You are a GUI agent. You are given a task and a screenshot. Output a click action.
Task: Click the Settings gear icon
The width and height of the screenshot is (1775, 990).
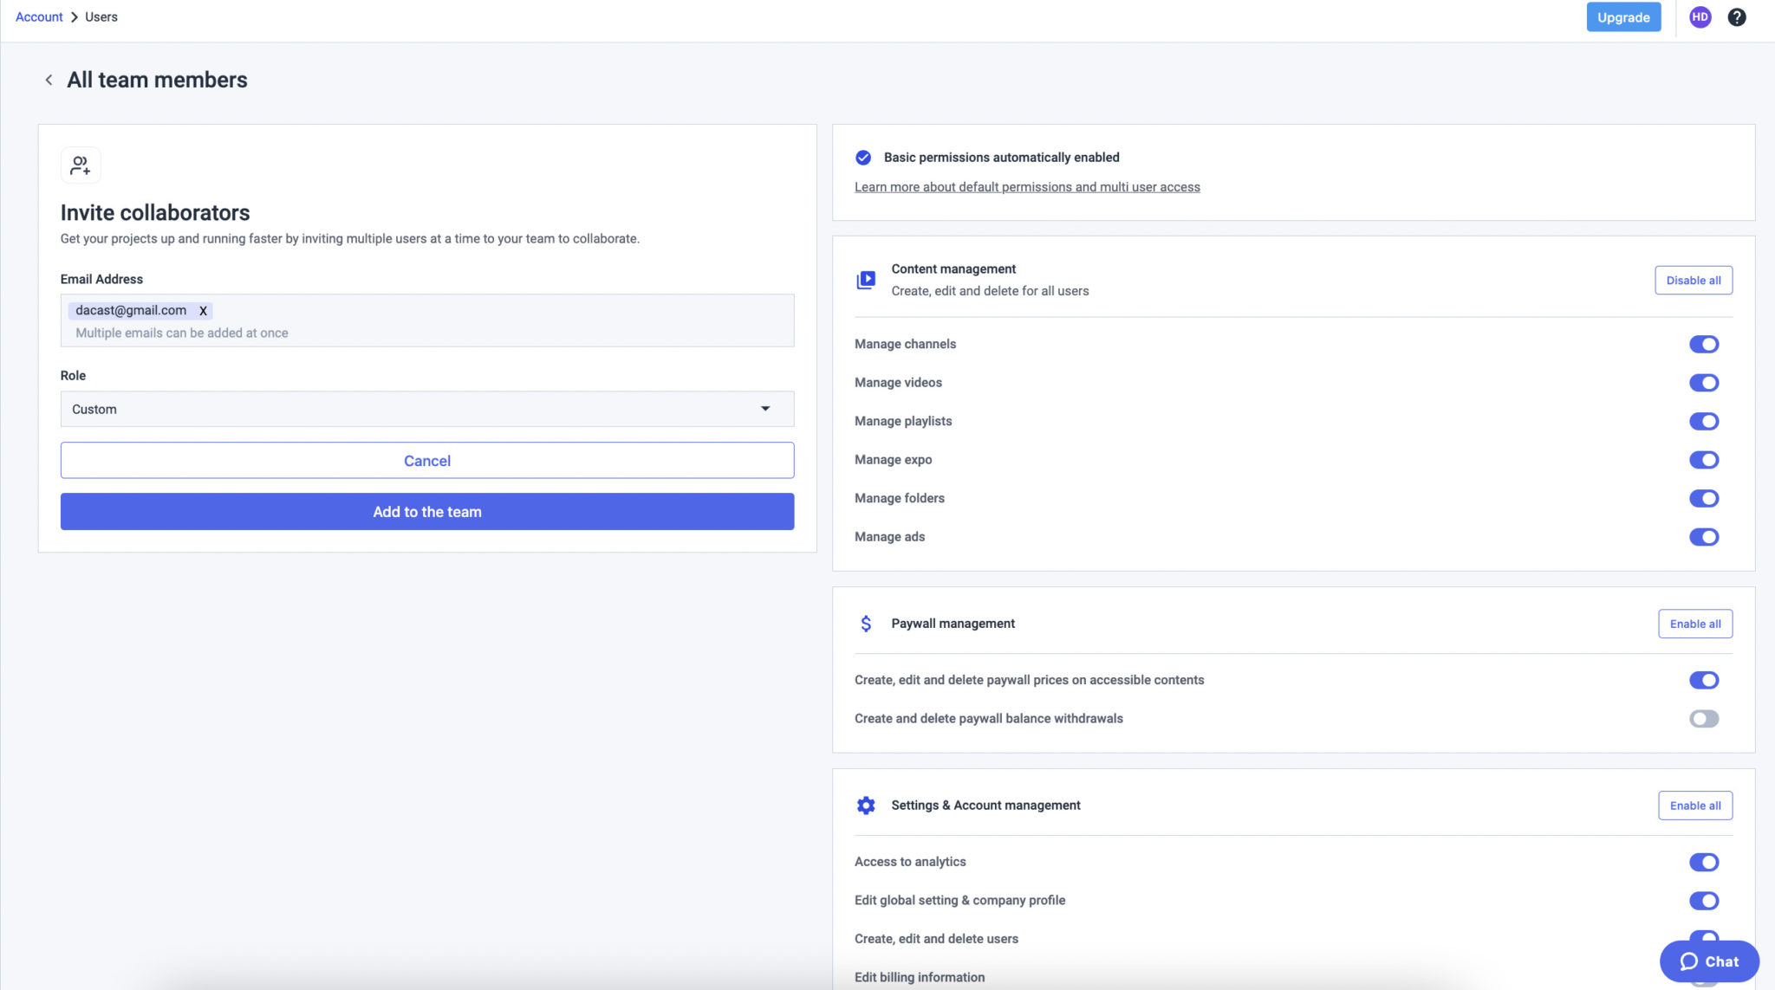pos(866,806)
